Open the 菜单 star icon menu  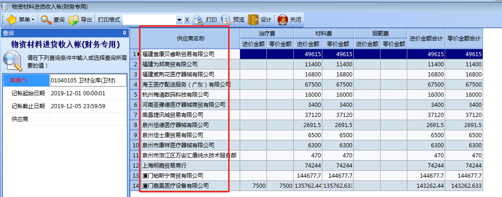coord(12,20)
